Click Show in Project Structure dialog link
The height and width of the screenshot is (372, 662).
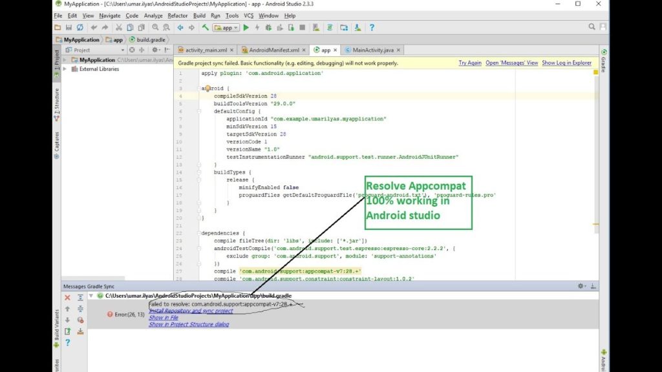(189, 324)
